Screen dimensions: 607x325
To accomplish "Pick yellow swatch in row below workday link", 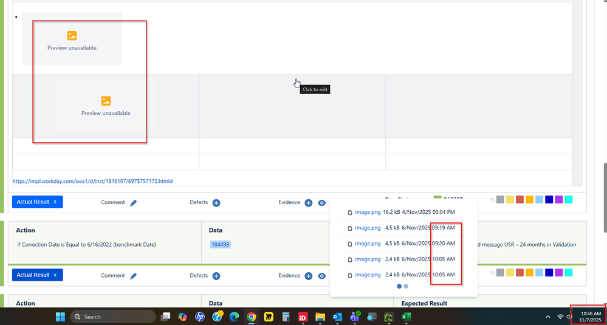I will tap(510, 200).
